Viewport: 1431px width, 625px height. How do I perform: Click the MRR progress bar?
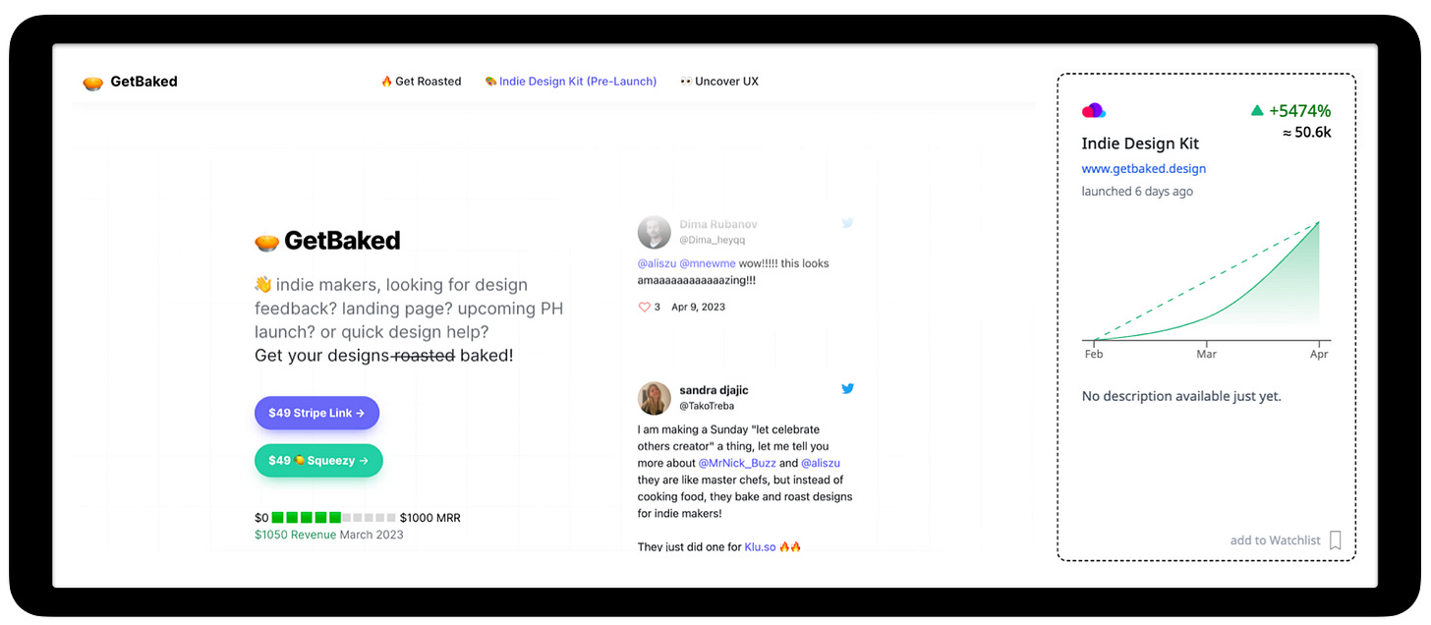334,517
